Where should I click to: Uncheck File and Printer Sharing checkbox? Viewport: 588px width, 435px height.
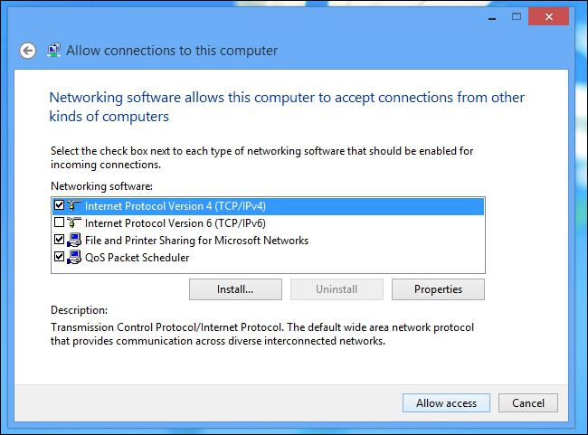(59, 240)
